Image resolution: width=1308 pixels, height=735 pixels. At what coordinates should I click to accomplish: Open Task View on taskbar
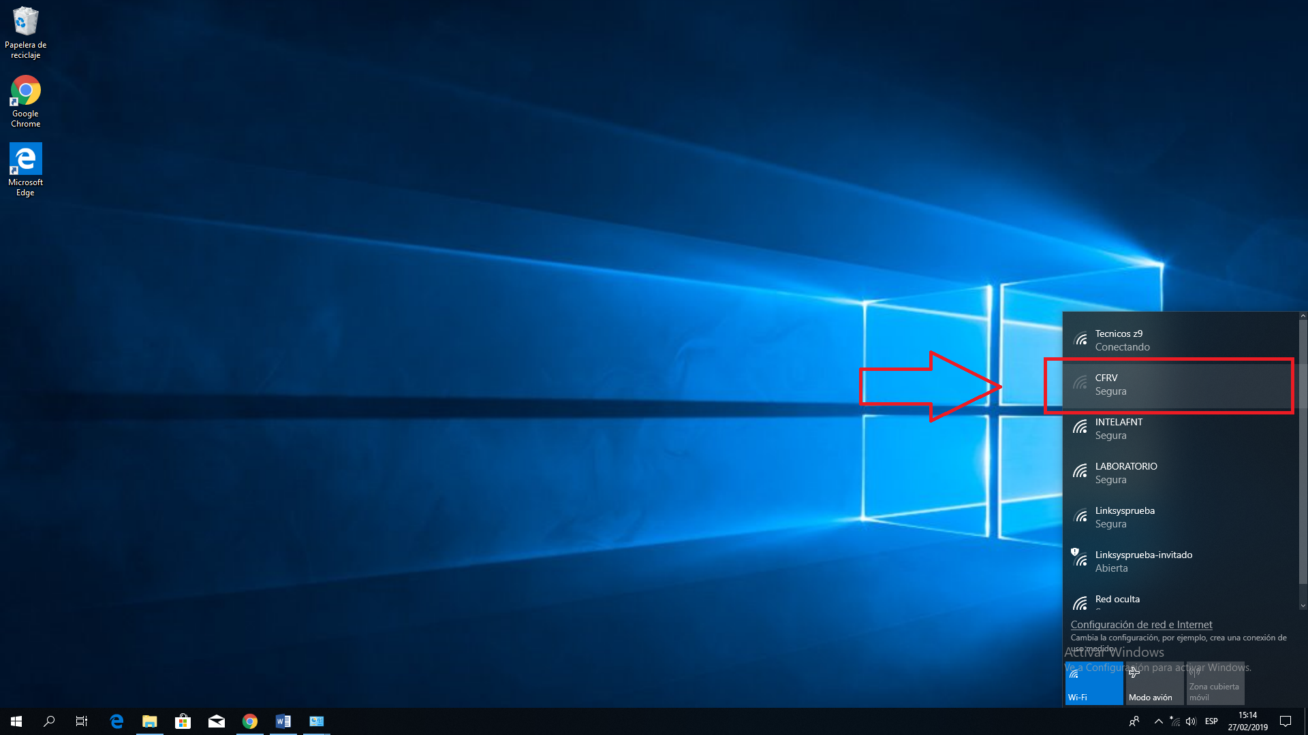point(82,721)
